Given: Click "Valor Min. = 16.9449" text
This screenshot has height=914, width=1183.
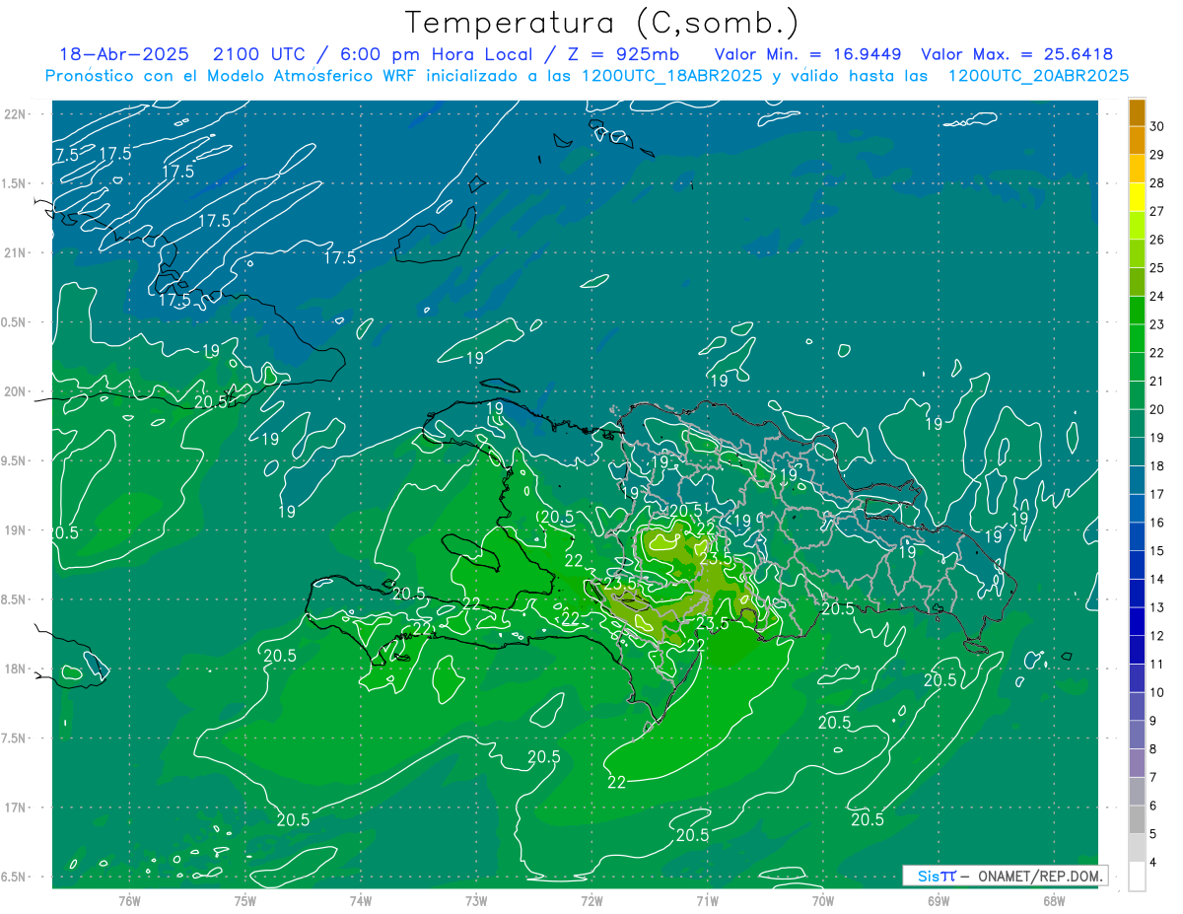Looking at the screenshot, I should coord(807,54).
